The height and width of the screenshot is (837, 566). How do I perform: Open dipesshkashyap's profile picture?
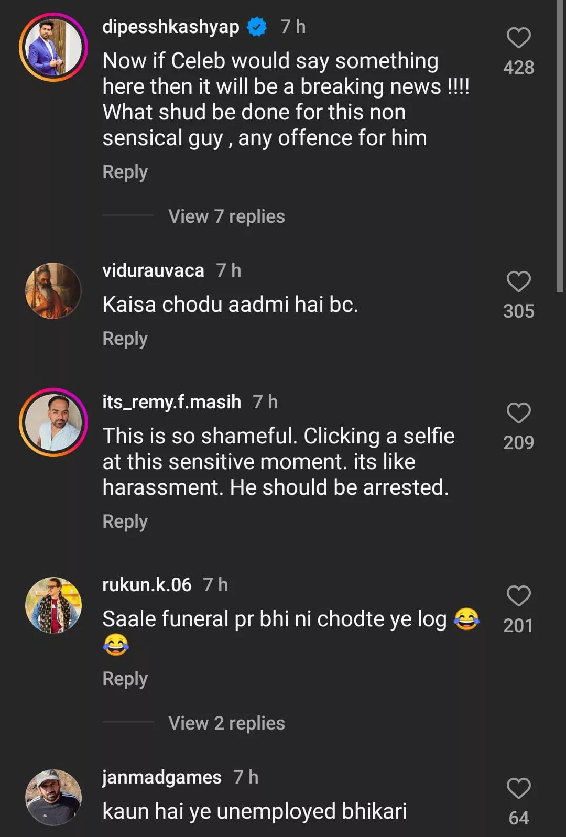coord(53,47)
